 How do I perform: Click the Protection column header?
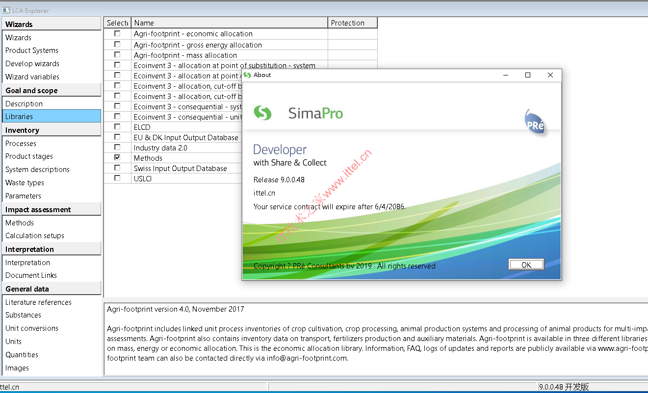pos(353,23)
